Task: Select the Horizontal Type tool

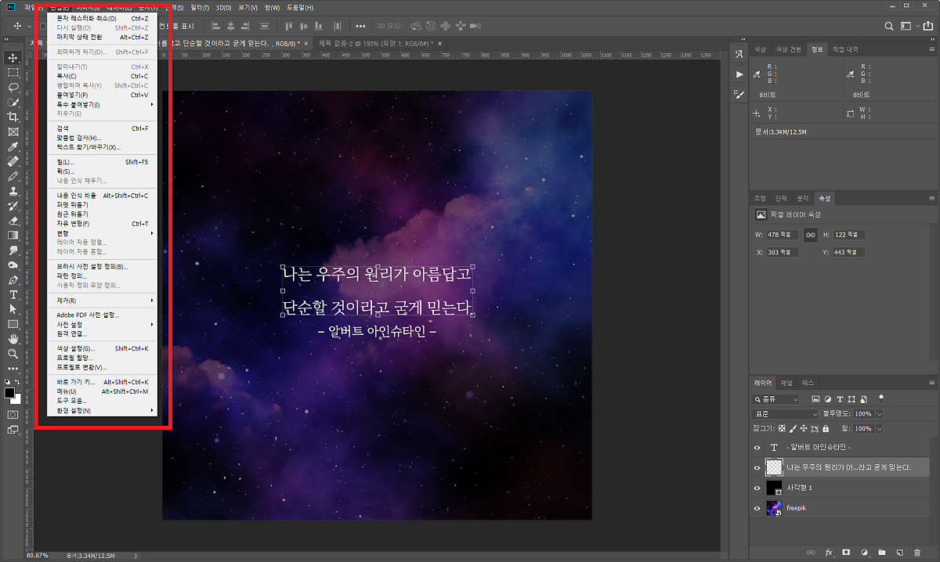Action: (x=13, y=294)
